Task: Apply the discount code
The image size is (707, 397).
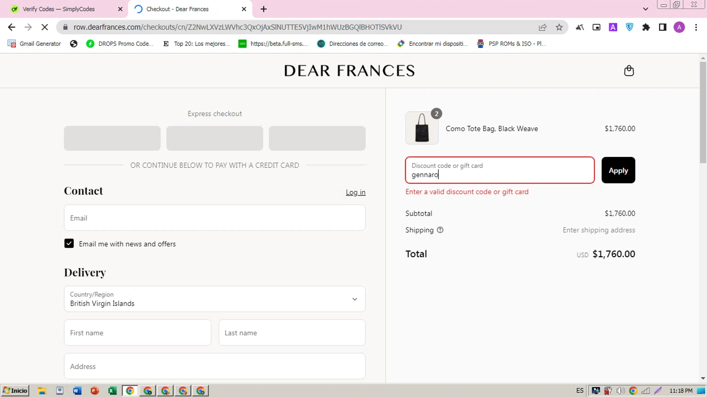Action: coord(618,170)
